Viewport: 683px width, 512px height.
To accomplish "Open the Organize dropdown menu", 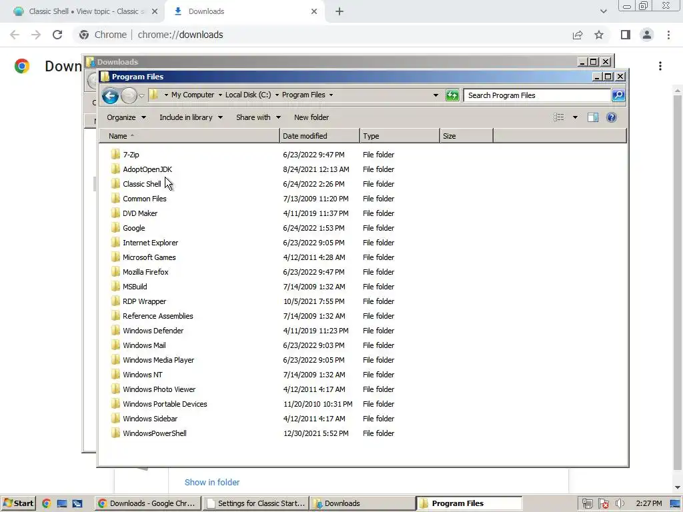I will pyautogui.click(x=126, y=117).
